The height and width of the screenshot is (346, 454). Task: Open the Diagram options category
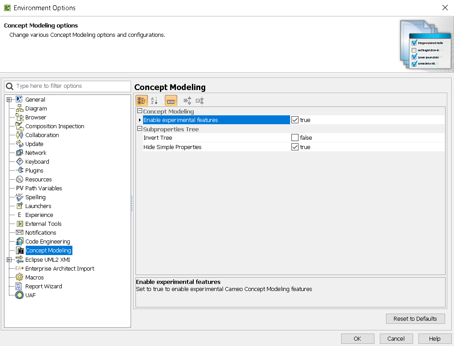[x=36, y=109]
